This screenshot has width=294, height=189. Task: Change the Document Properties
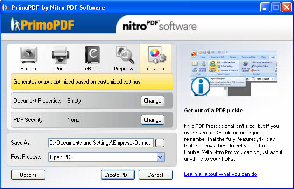(153, 101)
